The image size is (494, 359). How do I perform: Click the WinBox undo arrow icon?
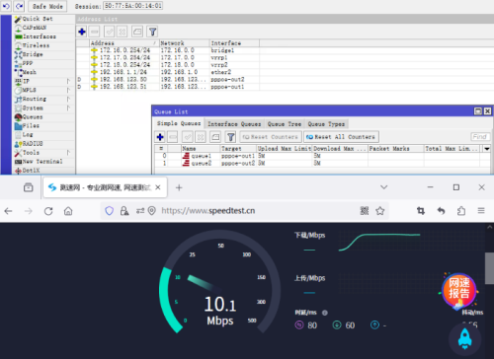pyautogui.click(x=6, y=6)
